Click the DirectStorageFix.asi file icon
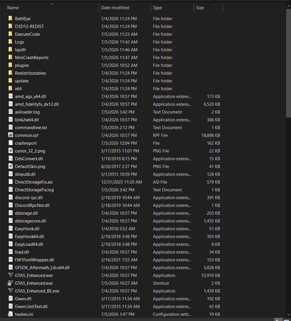Viewport: 291px width, 321px height. click(10, 182)
